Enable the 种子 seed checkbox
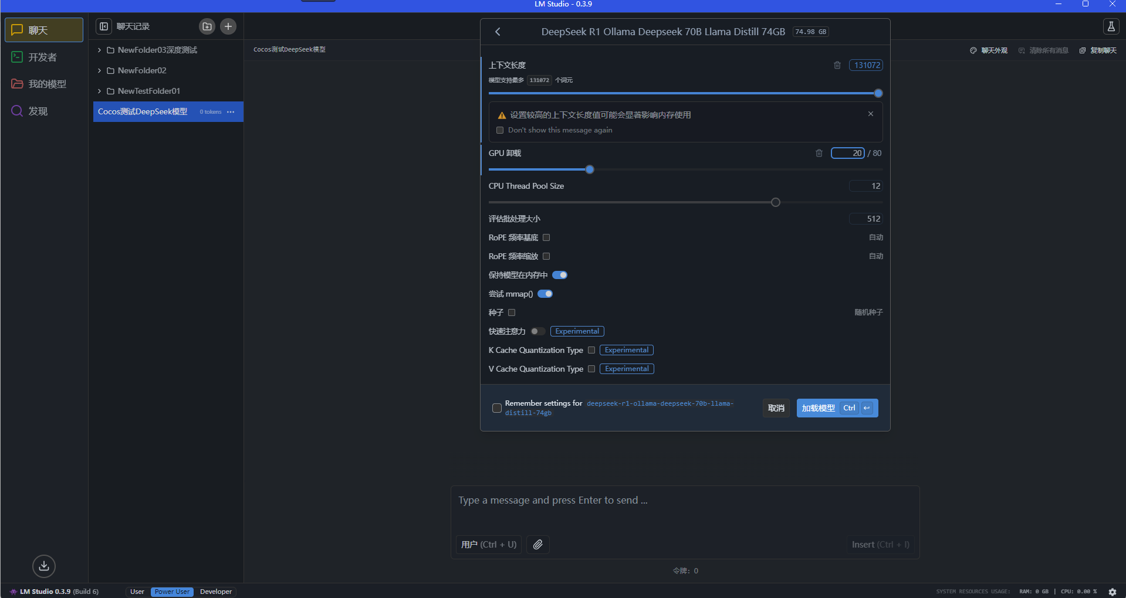This screenshot has height=598, width=1126. click(x=512, y=312)
